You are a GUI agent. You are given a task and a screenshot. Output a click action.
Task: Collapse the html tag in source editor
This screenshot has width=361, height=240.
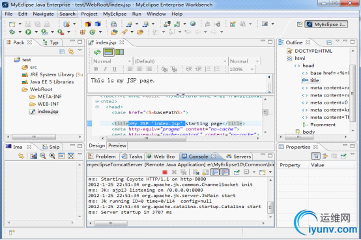point(97,101)
